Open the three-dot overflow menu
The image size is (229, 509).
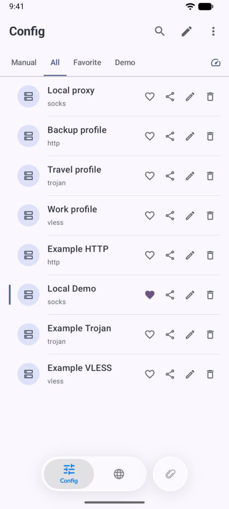[x=213, y=31]
